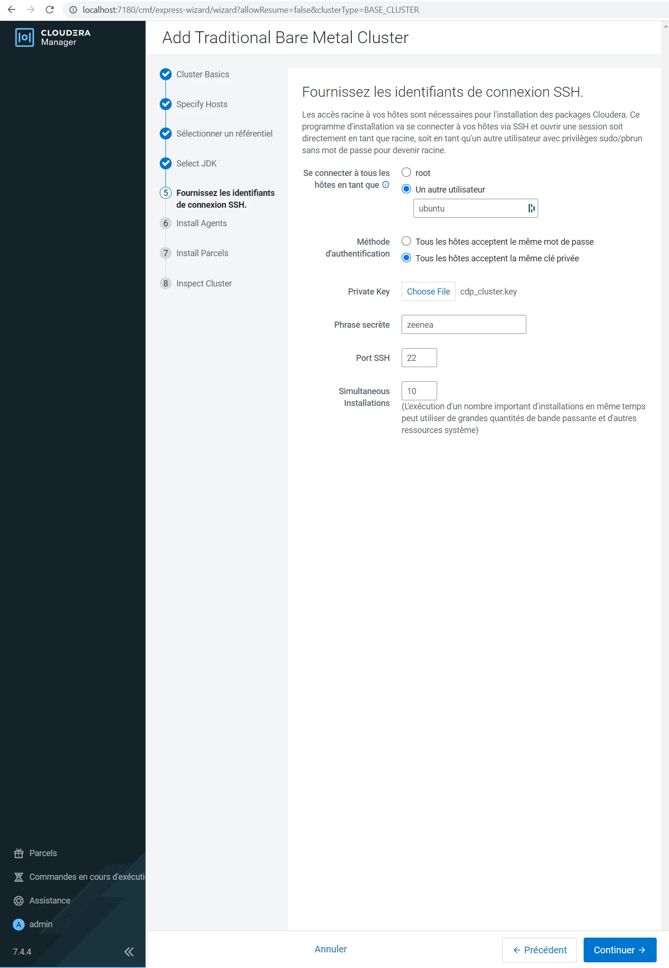Click the browser address bar URL

click(x=251, y=10)
